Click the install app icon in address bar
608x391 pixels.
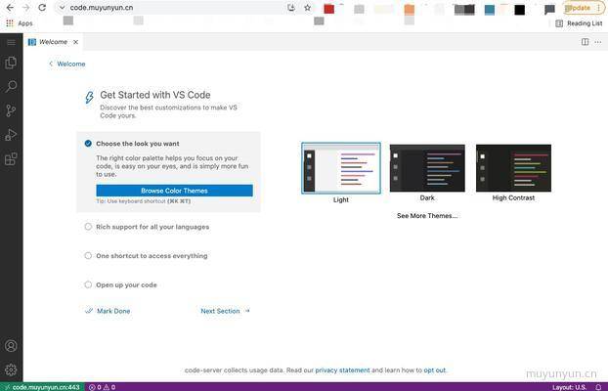click(x=291, y=8)
